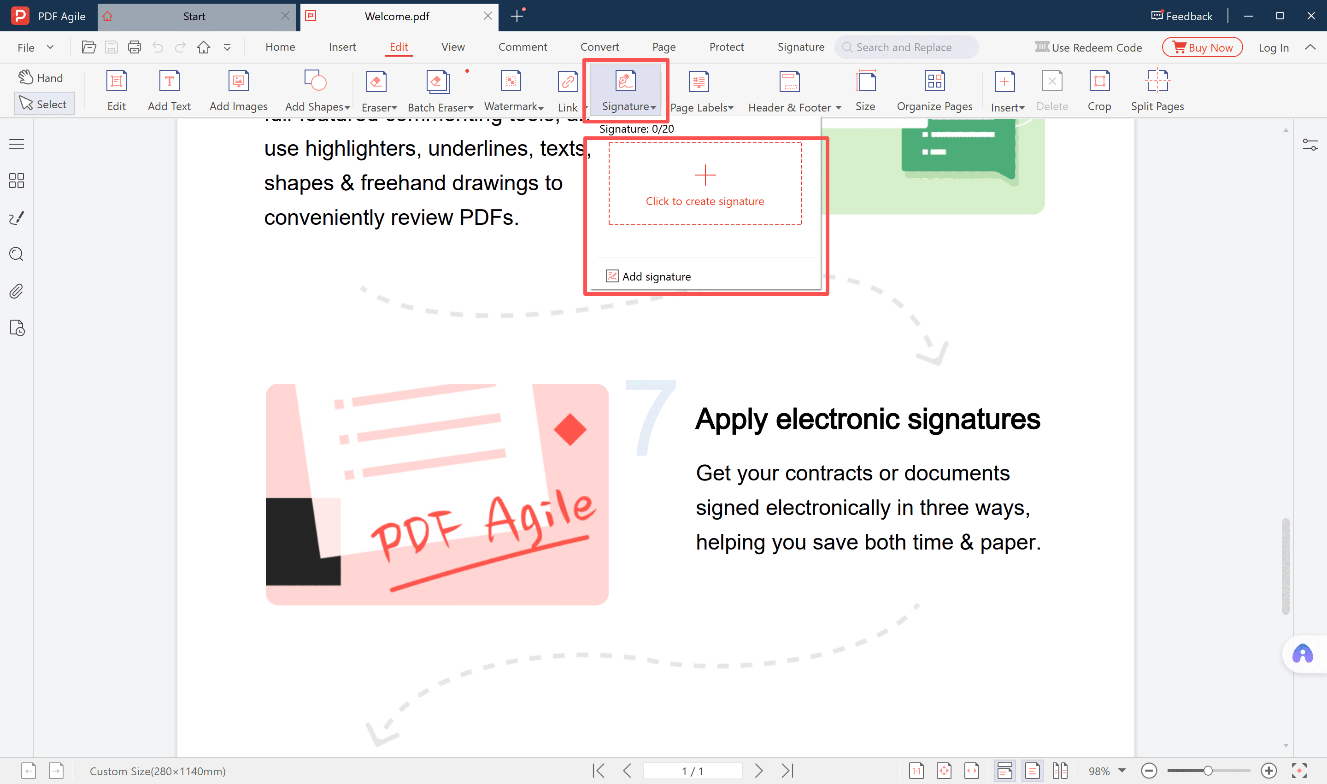Expand the ribbon Insert page dropdown
Viewport: 1327px width, 784px height.
[x=1022, y=108]
